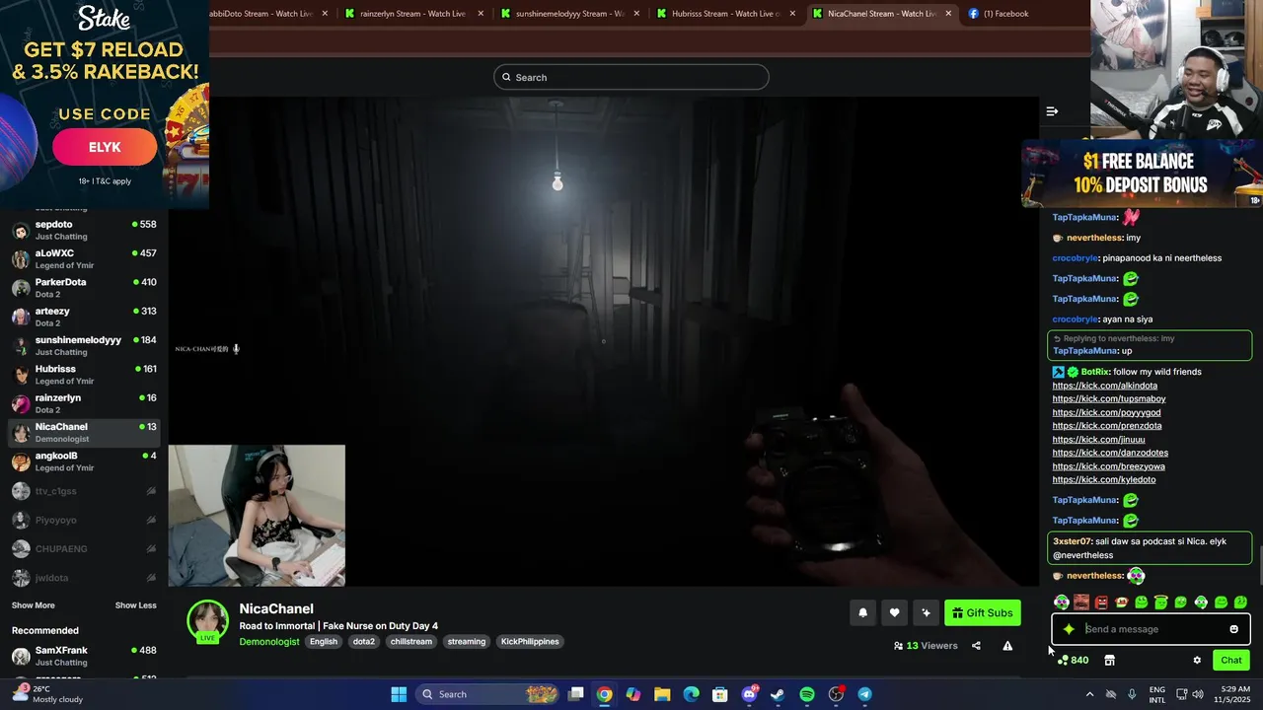Switch to rainzerlyn Stream browser tab
1263x710 pixels.
(412, 14)
